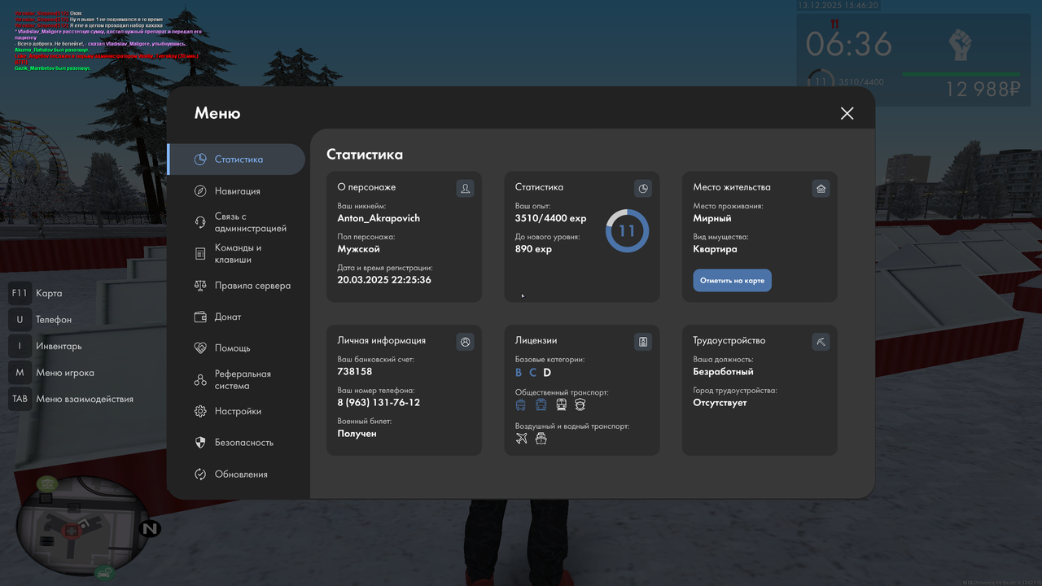Click the green bar above the money in HUD
Image resolution: width=1042 pixels, height=586 pixels.
[x=961, y=75]
